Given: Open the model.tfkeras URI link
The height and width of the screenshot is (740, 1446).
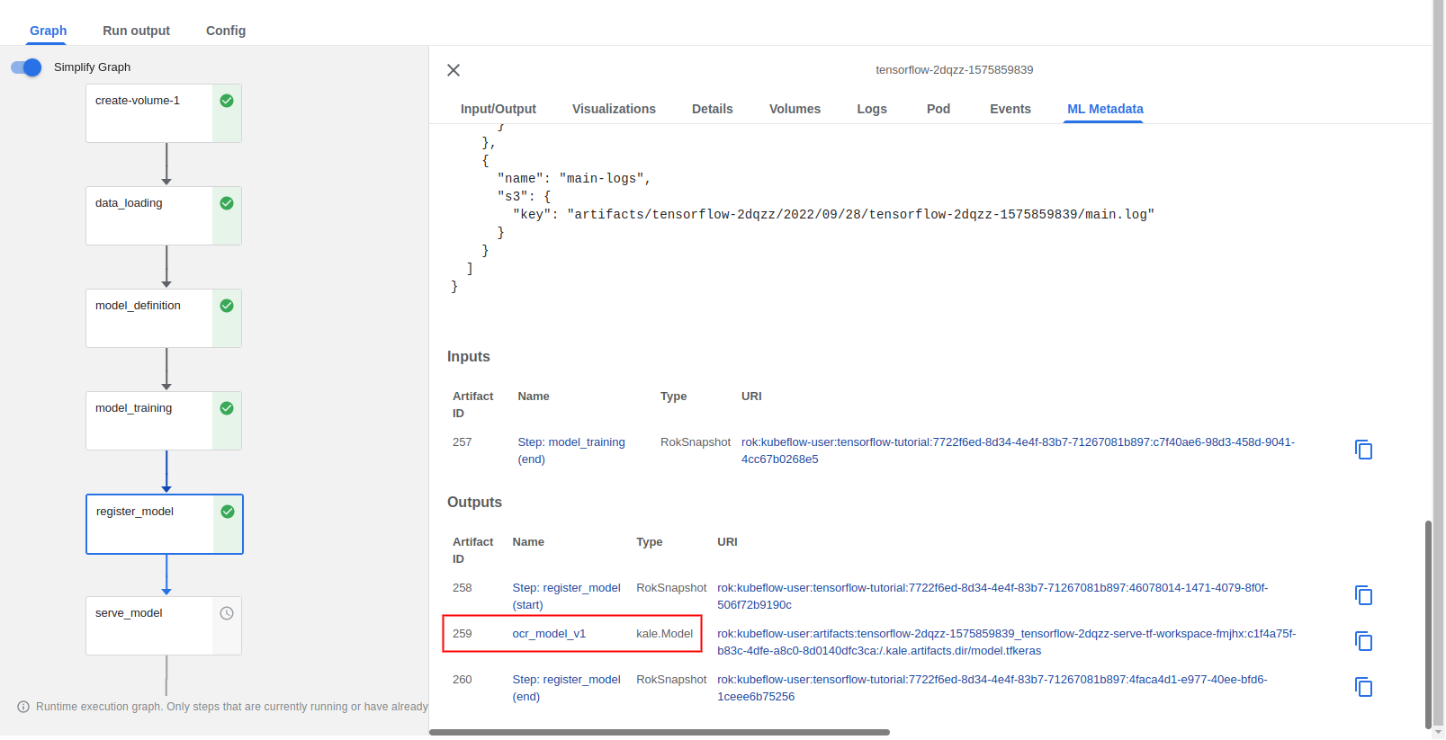Looking at the screenshot, I should [1006, 642].
